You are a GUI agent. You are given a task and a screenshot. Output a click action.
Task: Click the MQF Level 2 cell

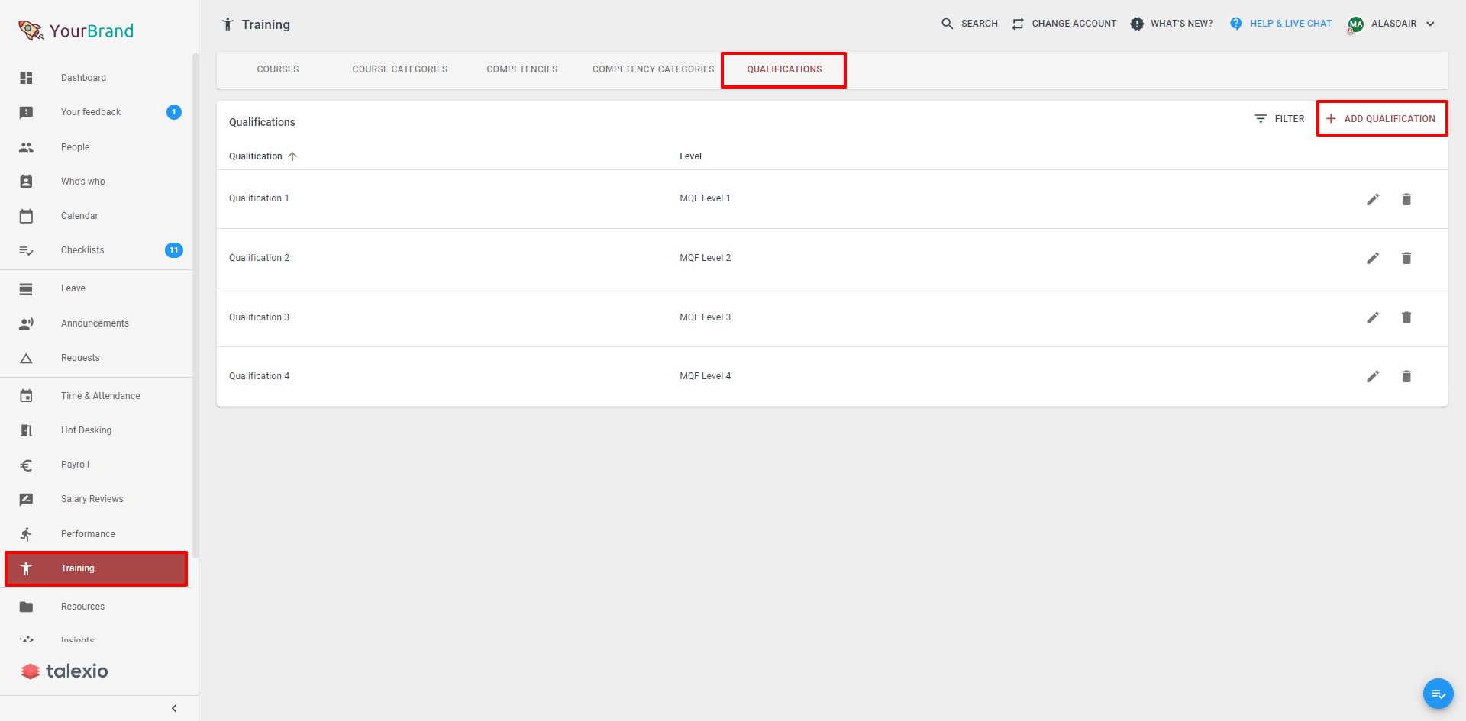point(705,258)
